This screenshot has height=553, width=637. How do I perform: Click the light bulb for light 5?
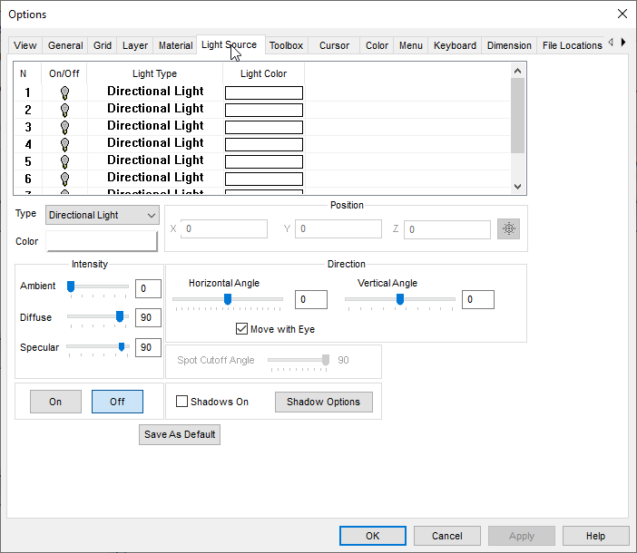coord(64,161)
